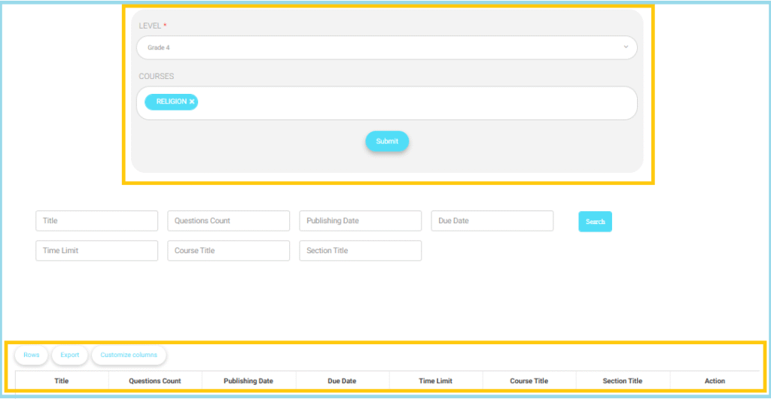
Task: Sort by Questions Count column header
Action: (x=155, y=381)
